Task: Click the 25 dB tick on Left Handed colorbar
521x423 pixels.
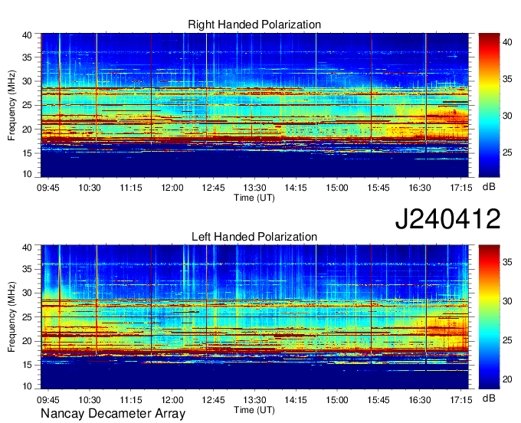Action: click(x=507, y=340)
